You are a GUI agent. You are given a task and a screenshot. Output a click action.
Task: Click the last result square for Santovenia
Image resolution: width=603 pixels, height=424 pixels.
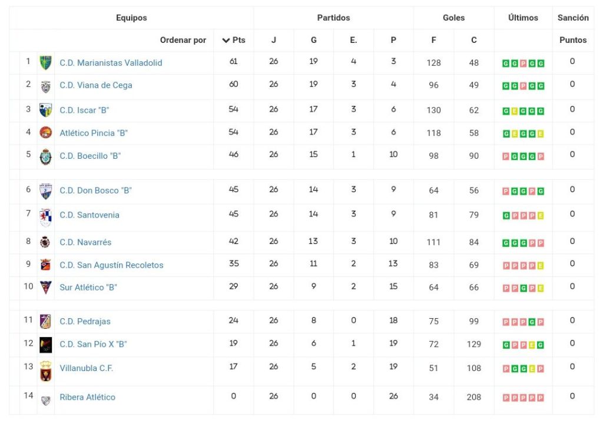point(541,216)
